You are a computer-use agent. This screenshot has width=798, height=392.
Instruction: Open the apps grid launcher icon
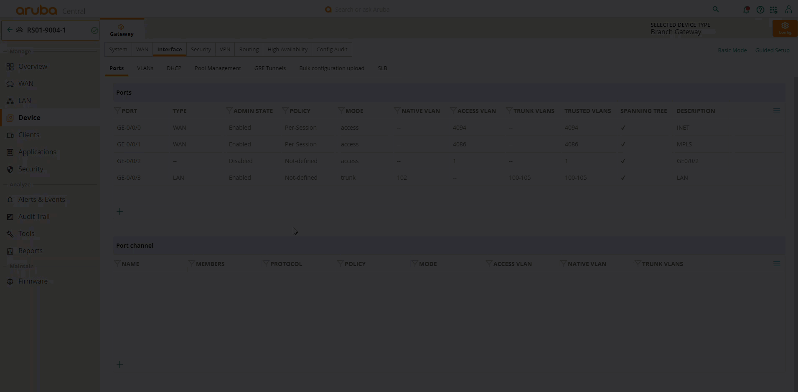coord(774,10)
